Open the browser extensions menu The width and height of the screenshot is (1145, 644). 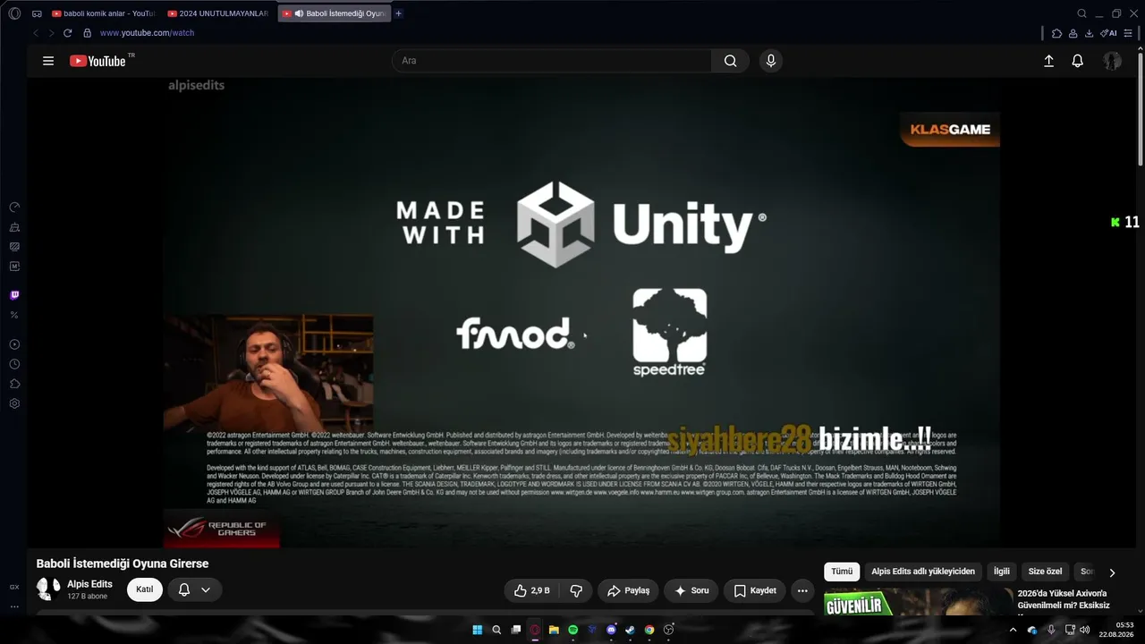click(1056, 33)
